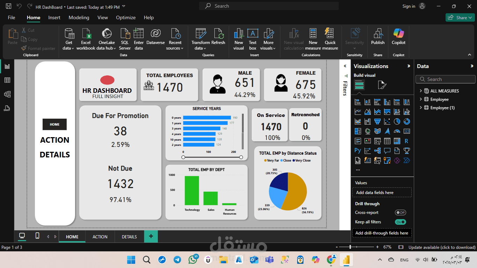Click the Refresh queries icon
The image size is (477, 268).
[219, 33]
